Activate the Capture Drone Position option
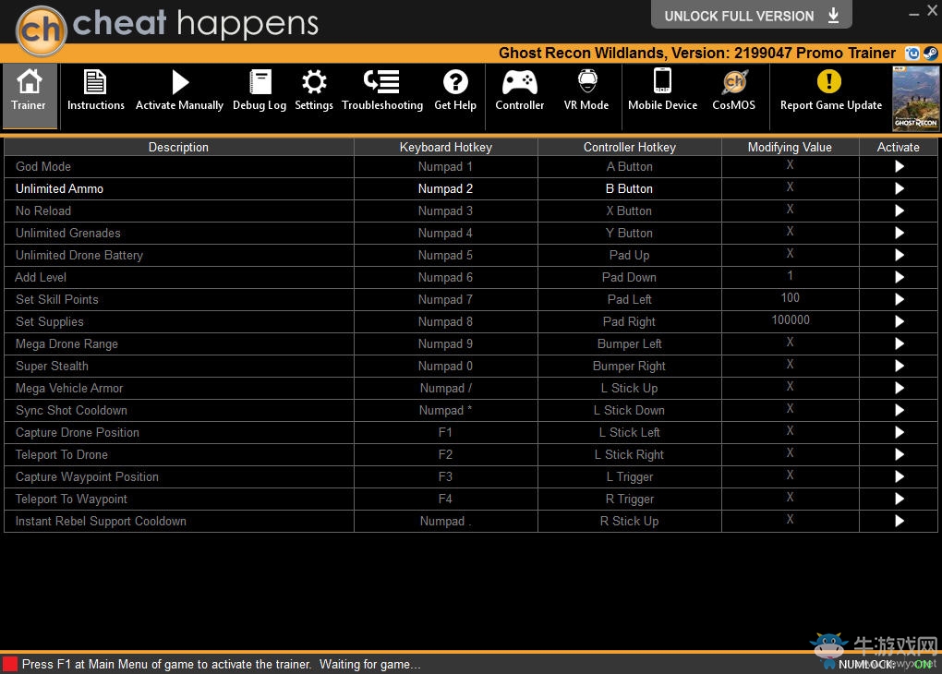Screen dimensions: 942x674 (x=899, y=432)
